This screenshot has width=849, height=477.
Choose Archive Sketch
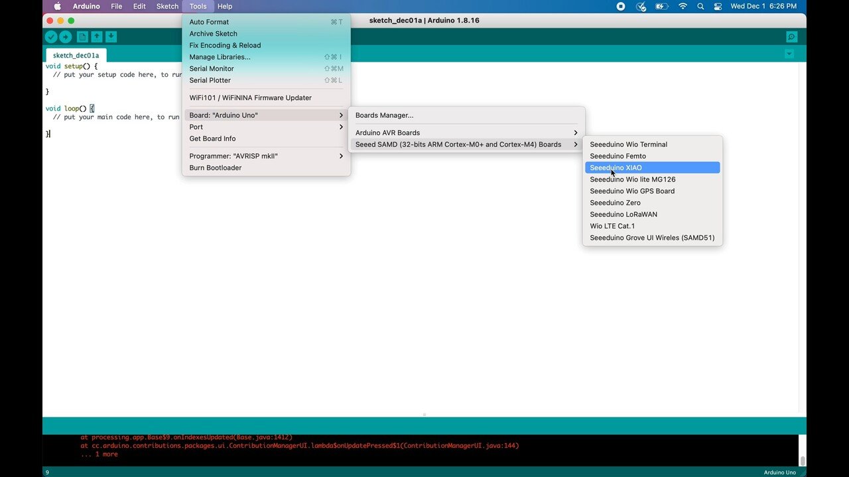click(x=266, y=34)
